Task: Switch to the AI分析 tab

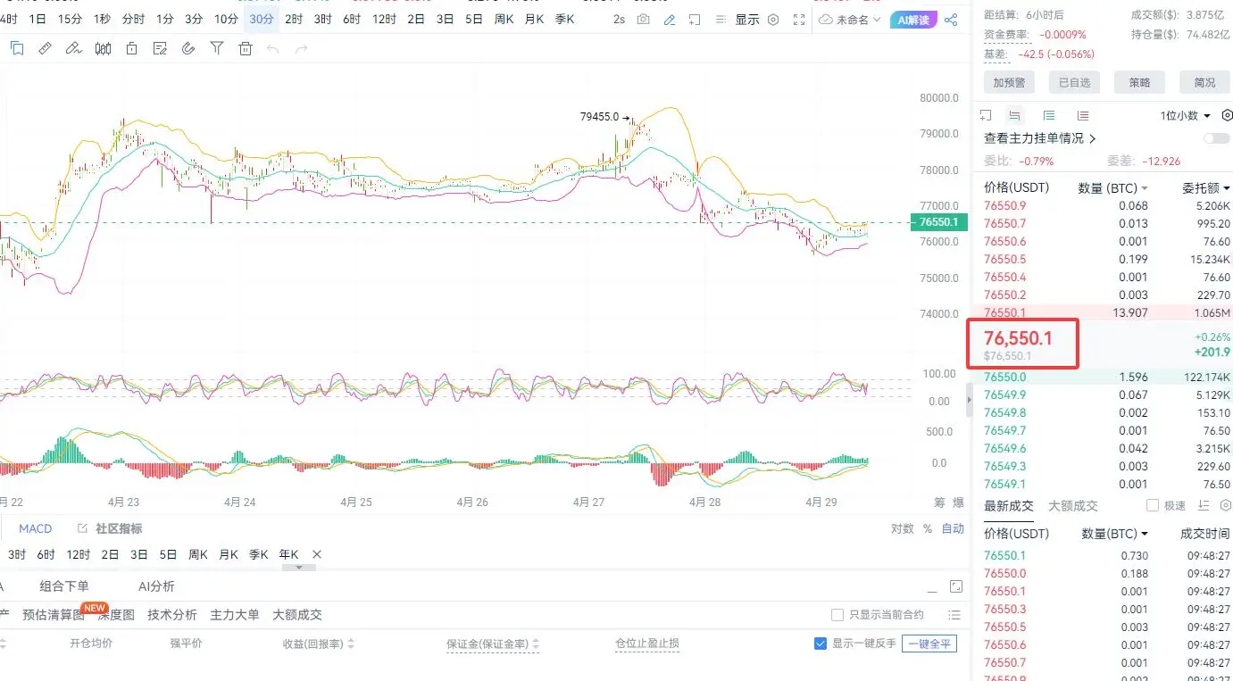Action: tap(156, 586)
